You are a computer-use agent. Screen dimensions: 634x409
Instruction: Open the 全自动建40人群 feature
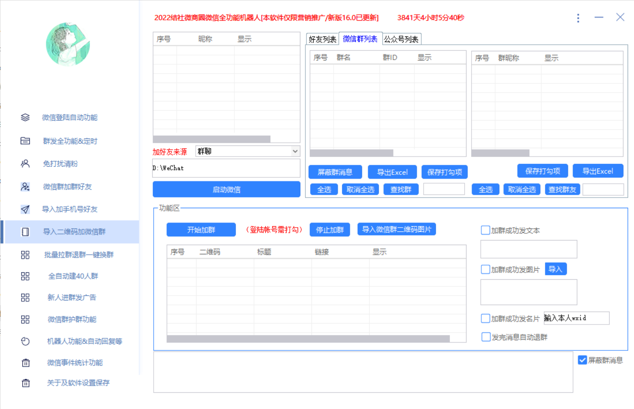[25, 276]
